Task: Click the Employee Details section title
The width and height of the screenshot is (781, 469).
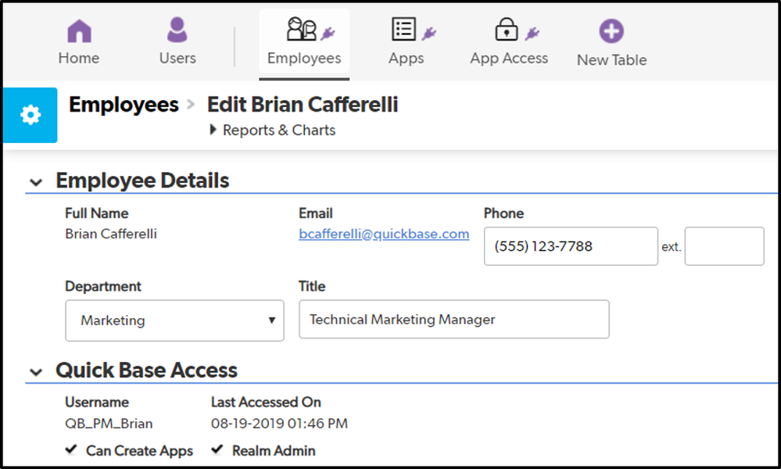Action: point(142,181)
